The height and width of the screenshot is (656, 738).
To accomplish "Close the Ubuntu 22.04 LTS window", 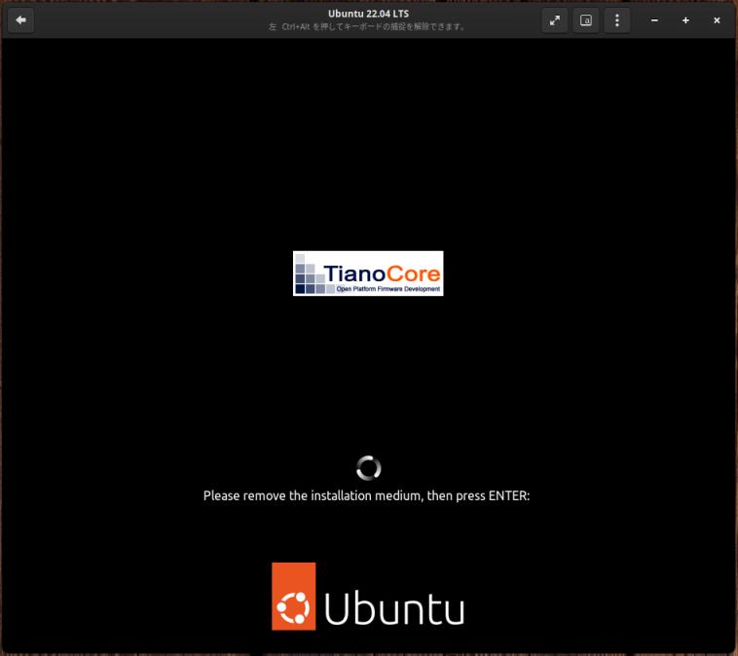I will point(717,20).
